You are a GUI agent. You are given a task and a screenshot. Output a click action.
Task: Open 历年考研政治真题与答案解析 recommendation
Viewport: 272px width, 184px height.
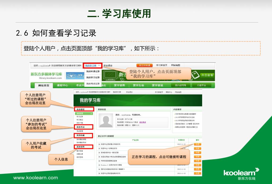tap(186, 114)
